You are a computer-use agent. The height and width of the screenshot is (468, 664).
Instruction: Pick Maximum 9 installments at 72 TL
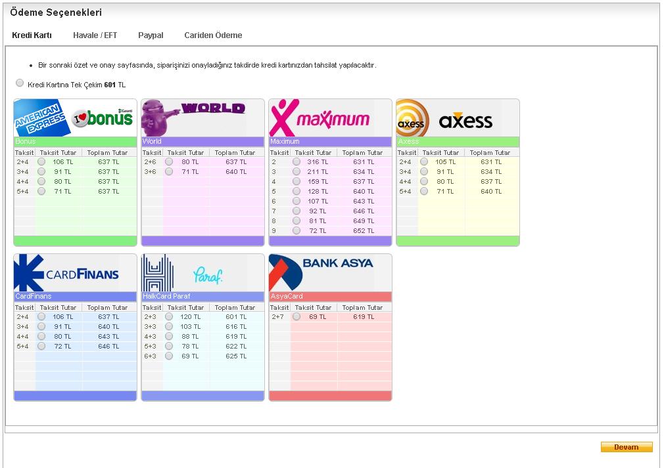[296, 230]
